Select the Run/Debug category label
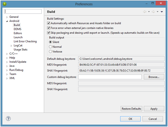168x127 pixels. [x=16, y=70]
